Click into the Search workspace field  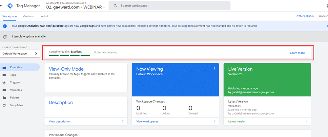(x=170, y=6)
